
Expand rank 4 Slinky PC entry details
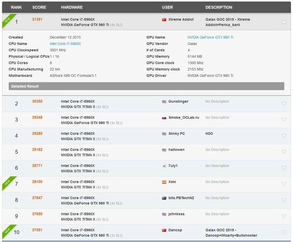(283, 136)
